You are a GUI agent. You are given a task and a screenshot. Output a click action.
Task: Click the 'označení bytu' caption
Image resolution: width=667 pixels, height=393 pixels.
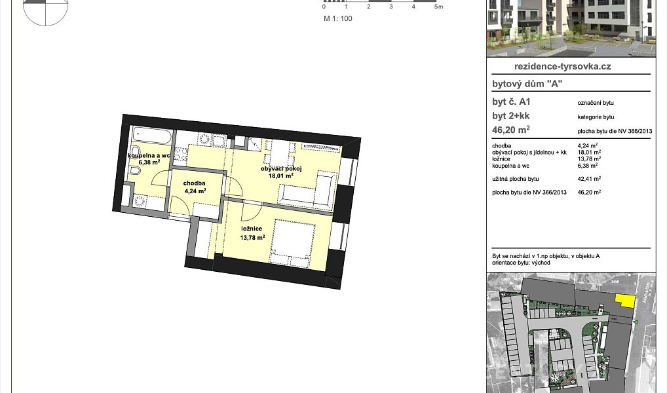(596, 103)
